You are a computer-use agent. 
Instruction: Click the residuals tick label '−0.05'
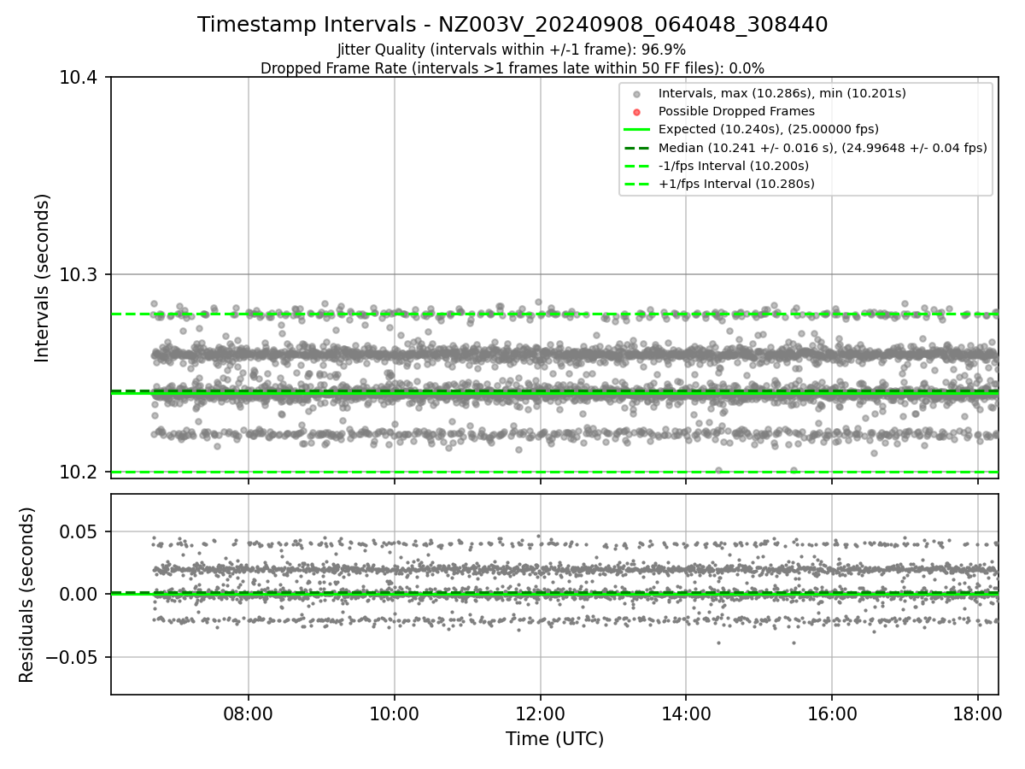72,657
